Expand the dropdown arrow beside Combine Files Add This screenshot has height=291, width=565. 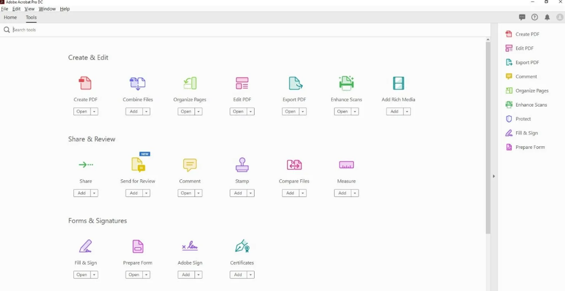click(x=146, y=112)
